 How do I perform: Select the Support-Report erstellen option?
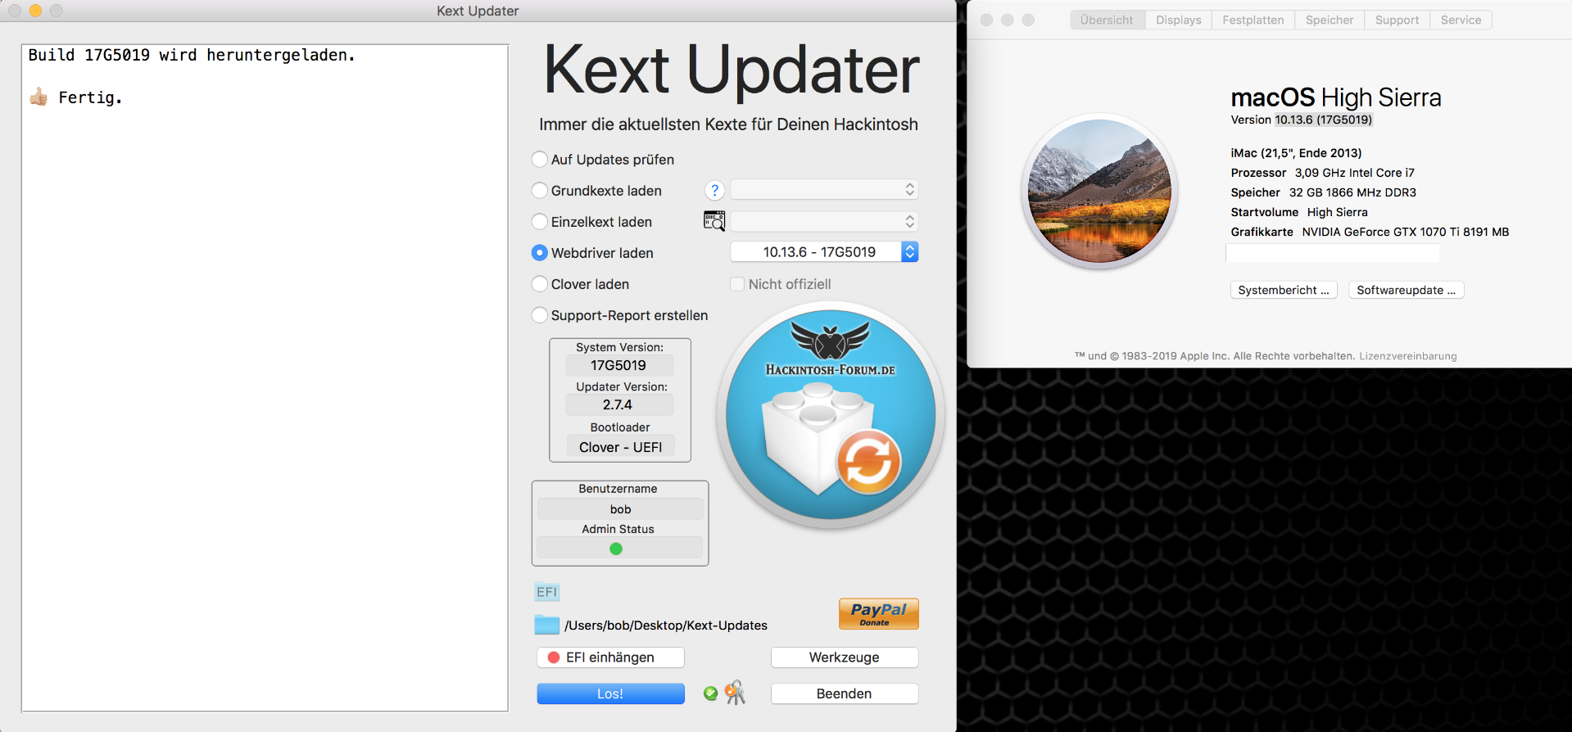pyautogui.click(x=540, y=314)
